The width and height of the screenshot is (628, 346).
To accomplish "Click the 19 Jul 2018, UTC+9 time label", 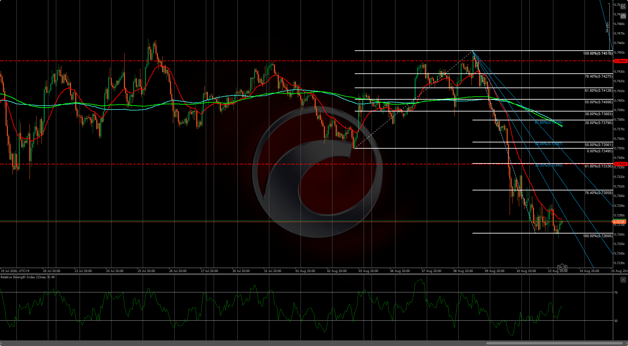I will tap(15, 271).
